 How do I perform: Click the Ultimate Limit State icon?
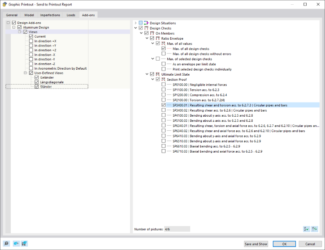click(158, 74)
